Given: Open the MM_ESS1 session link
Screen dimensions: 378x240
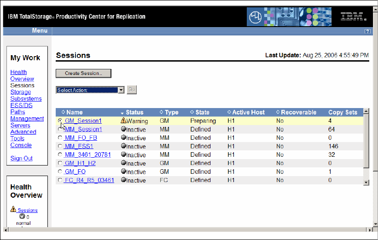Looking at the screenshot, I should [79, 146].
